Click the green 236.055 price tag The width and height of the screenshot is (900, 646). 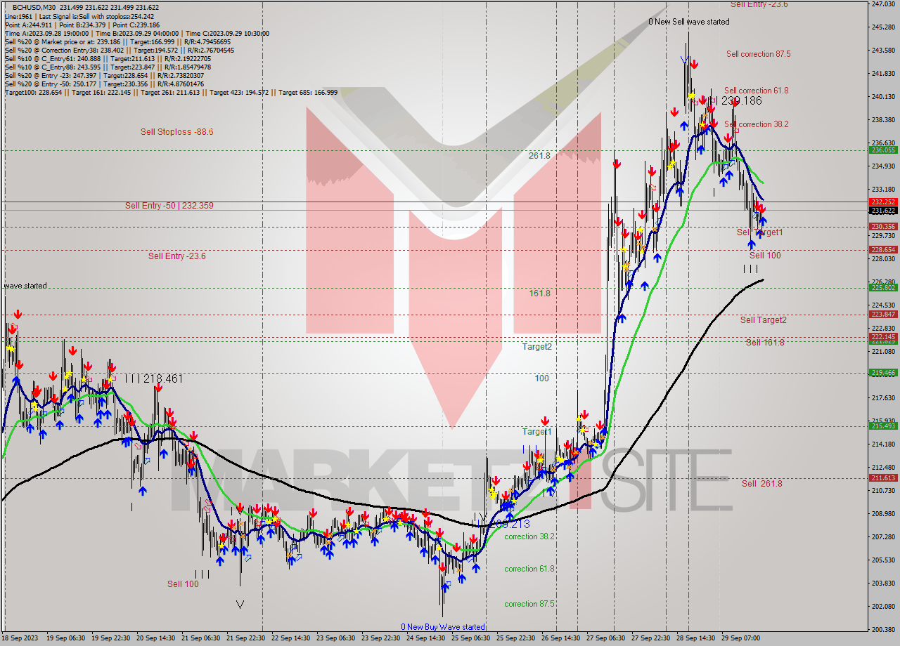click(883, 150)
